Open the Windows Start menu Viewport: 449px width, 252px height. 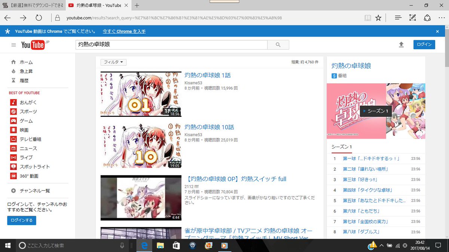tap(7, 245)
